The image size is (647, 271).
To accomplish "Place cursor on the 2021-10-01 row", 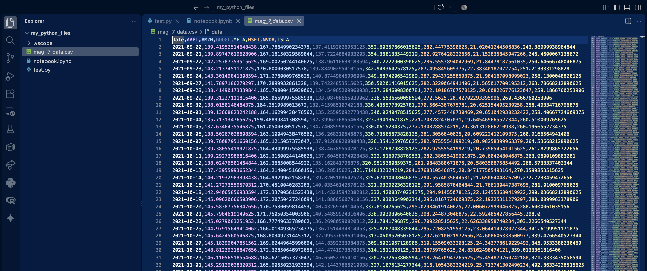I will pos(378,112).
